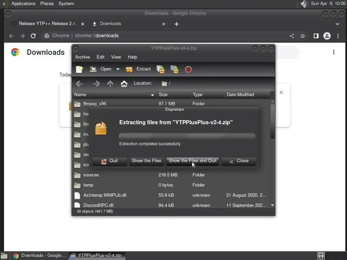347x260 pixels.
Task: Bookmark this page with star icon
Action: click(303, 36)
